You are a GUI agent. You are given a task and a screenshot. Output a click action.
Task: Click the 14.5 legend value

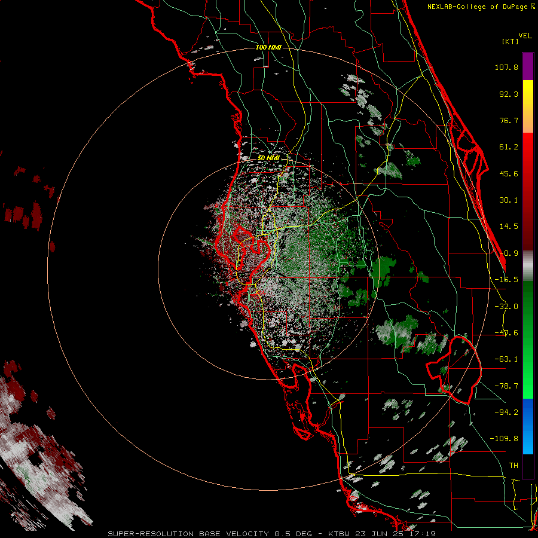[509, 227]
